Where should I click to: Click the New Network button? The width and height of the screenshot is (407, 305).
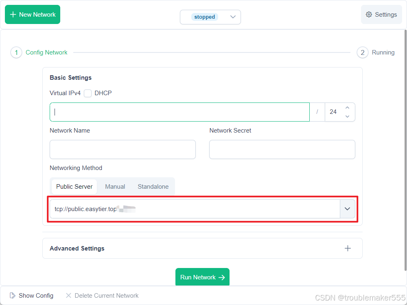point(33,15)
